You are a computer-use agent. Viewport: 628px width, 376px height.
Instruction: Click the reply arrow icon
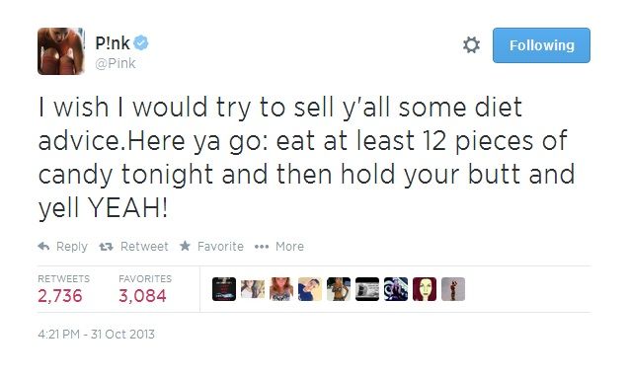pos(43,247)
